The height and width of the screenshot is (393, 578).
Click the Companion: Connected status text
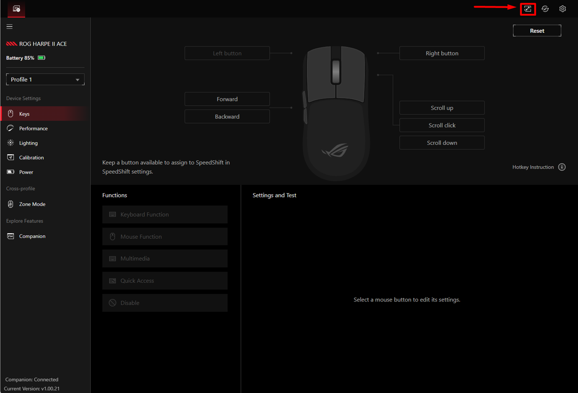click(32, 380)
